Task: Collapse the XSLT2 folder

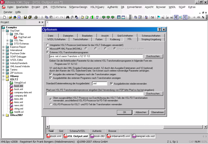Action: (x=3, y=80)
